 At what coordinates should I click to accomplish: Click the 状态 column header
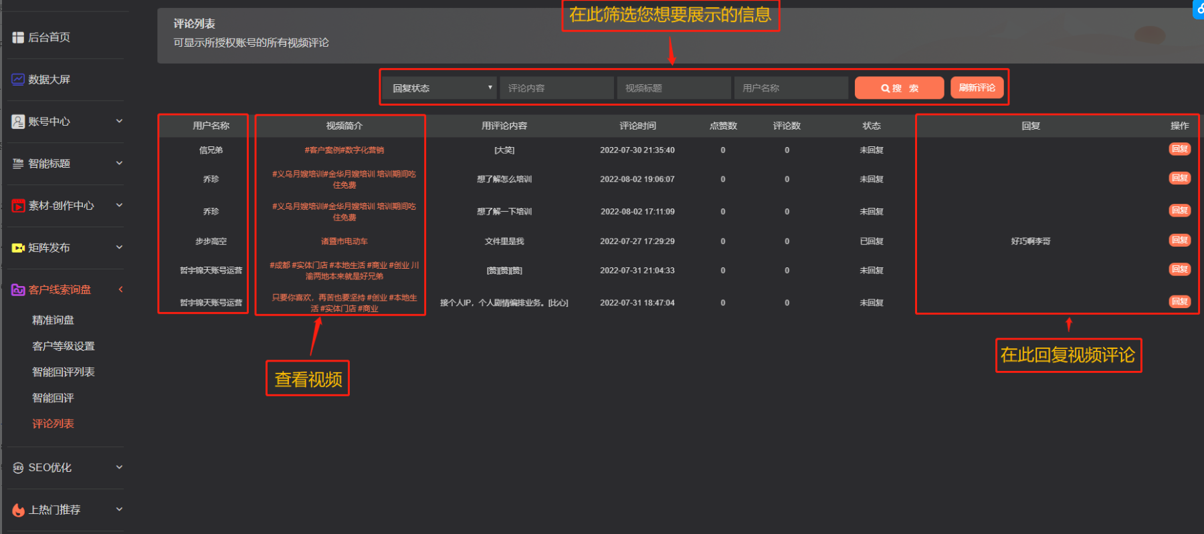[872, 126]
